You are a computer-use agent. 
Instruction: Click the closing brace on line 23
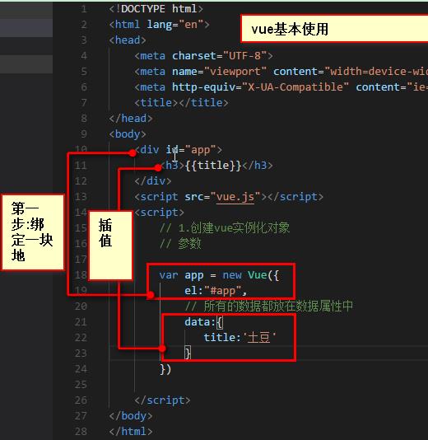tap(188, 353)
